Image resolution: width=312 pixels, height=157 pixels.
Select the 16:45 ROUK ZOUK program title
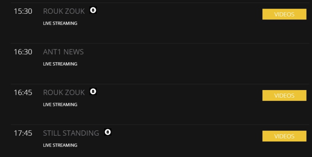(64, 92)
